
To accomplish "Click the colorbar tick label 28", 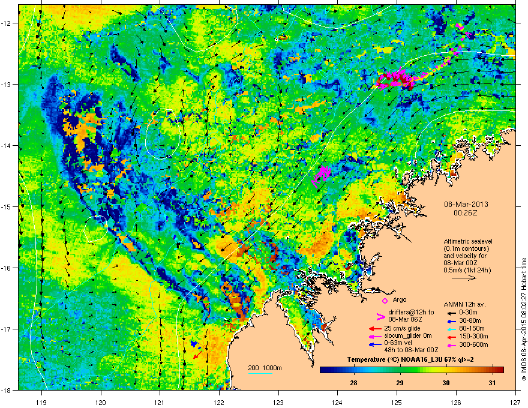I will tap(353, 383).
